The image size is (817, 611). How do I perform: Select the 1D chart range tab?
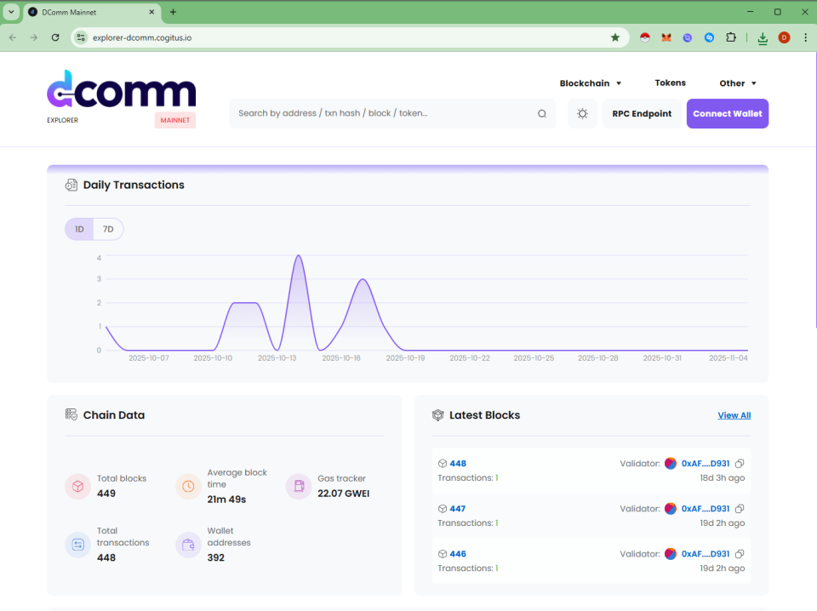[79, 229]
